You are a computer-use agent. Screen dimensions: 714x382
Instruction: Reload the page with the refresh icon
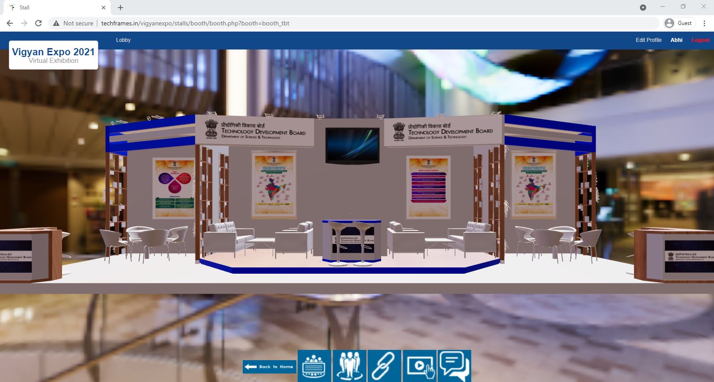click(x=38, y=23)
